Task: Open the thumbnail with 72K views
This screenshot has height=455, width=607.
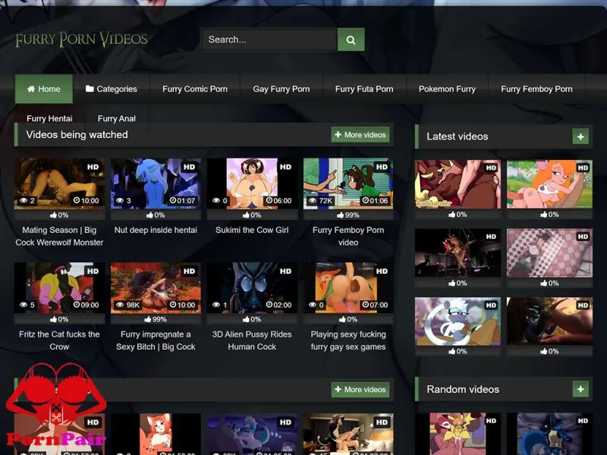Action: 348,184
